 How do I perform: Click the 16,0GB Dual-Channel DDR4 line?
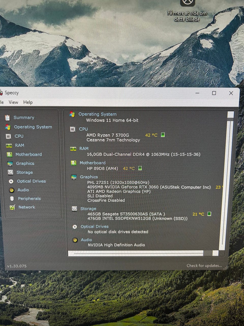click(x=143, y=154)
